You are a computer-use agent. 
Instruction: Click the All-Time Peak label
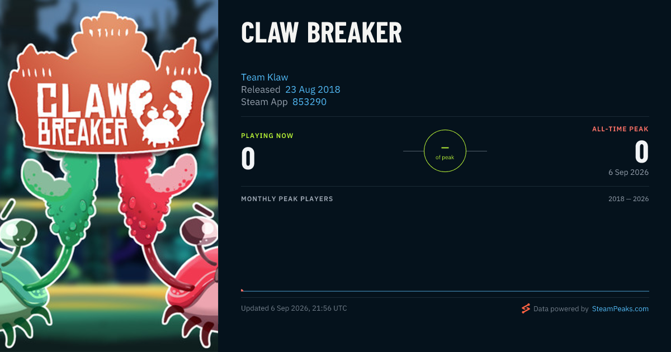pyautogui.click(x=620, y=129)
